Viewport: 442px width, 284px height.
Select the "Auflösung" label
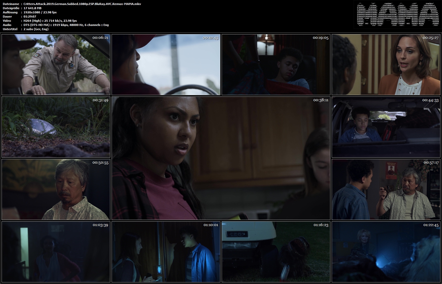(x=10, y=12)
